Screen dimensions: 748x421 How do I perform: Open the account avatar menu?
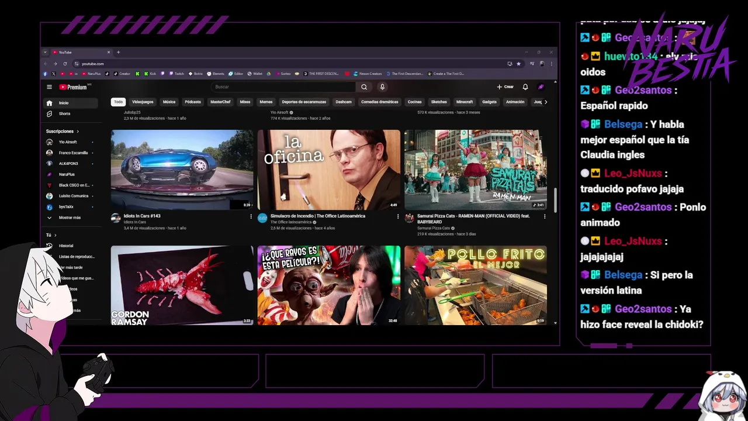point(541,87)
